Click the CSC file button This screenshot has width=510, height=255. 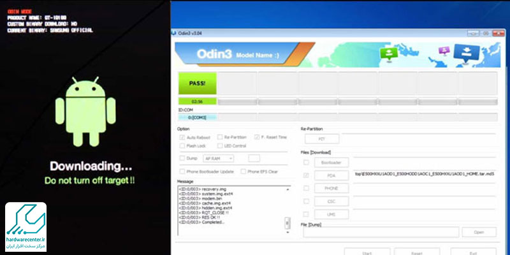coord(331,201)
